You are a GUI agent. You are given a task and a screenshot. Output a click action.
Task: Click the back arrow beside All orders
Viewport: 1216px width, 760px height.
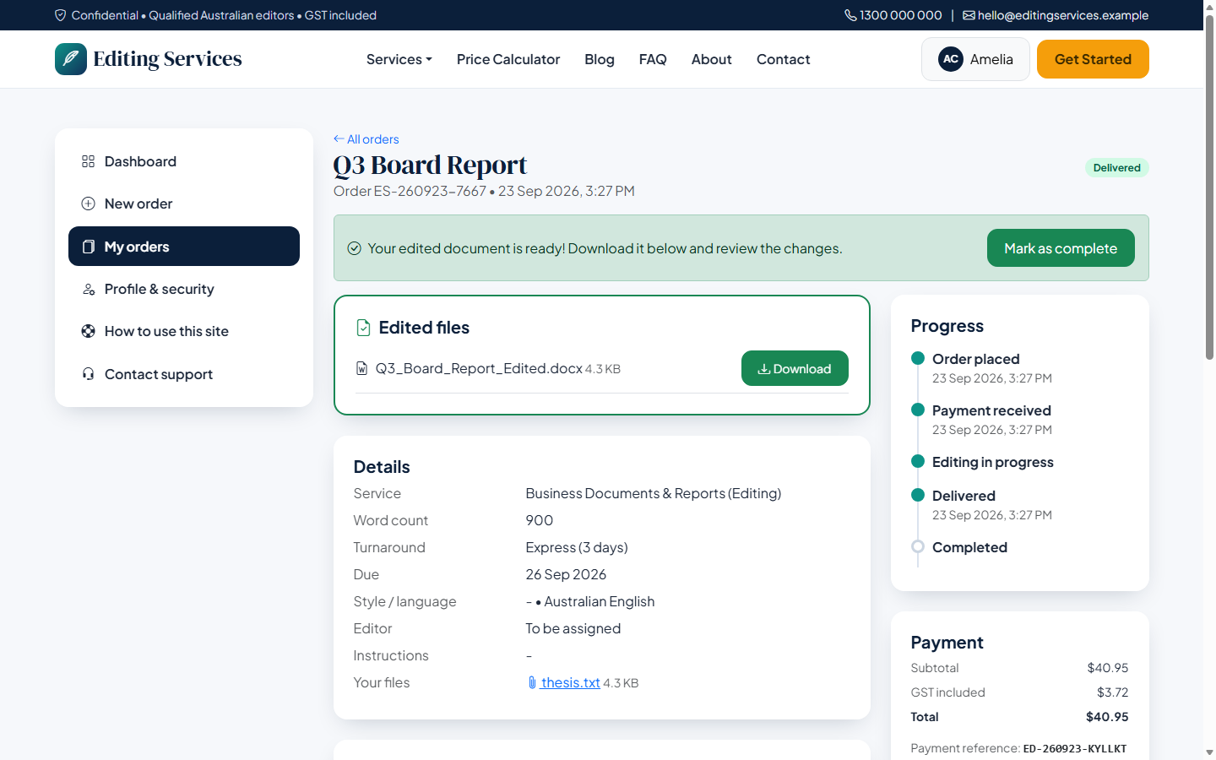click(x=339, y=138)
